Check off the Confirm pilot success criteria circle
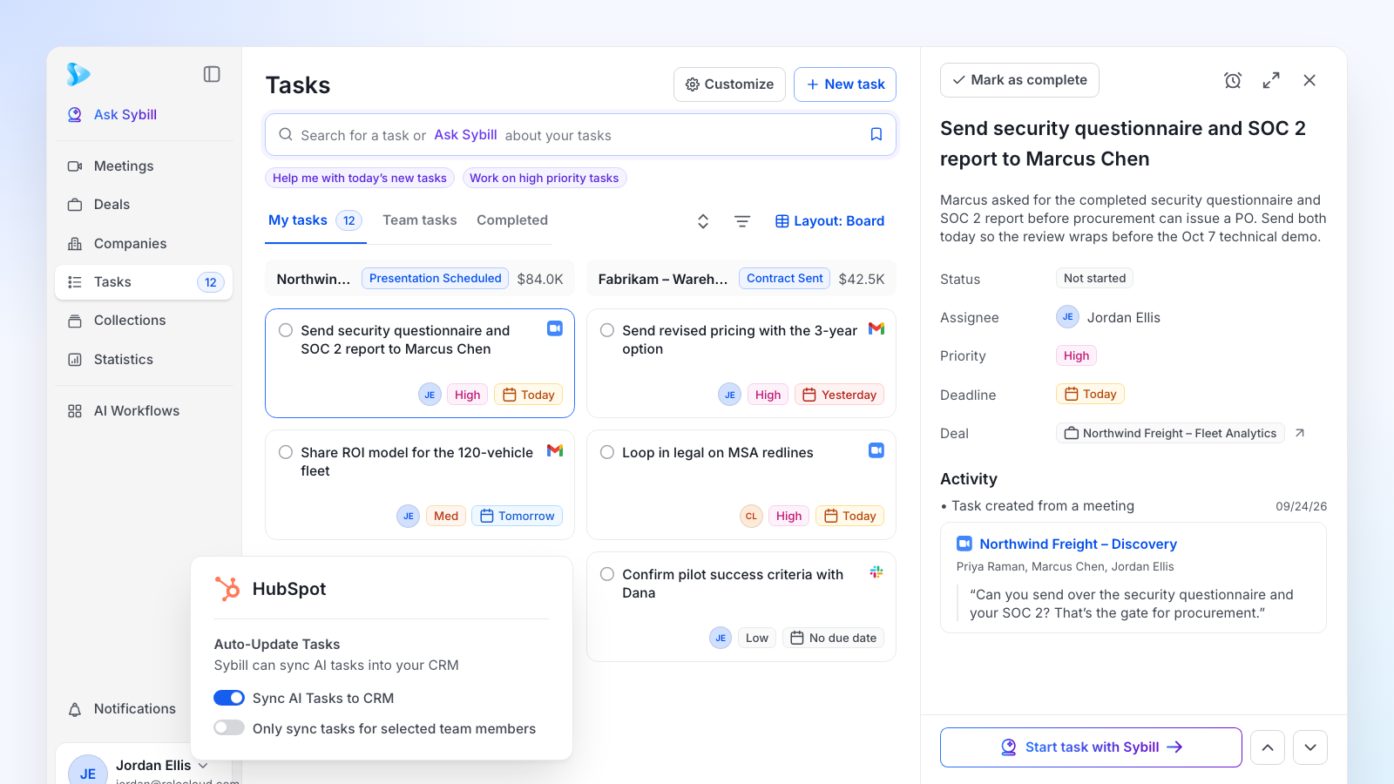Viewport: 1394px width, 784px height. coord(607,574)
